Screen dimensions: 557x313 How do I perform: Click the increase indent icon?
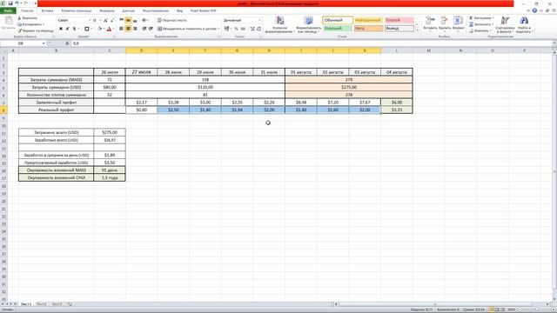click(x=151, y=29)
